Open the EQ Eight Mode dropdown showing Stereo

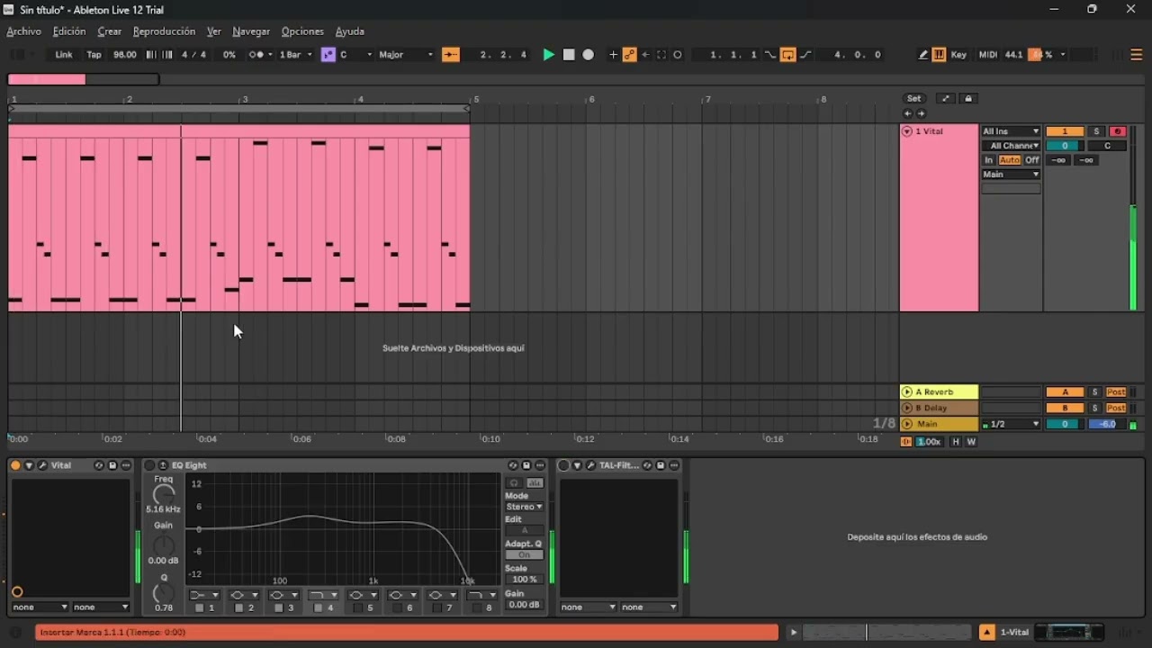tap(524, 507)
